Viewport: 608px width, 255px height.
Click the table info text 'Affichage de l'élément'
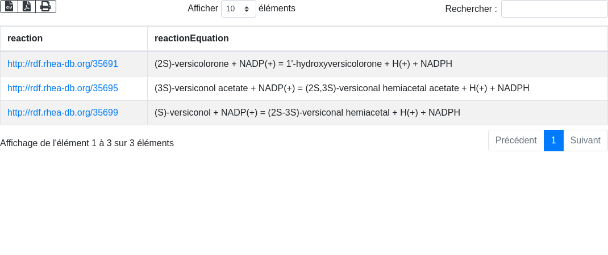point(87,143)
